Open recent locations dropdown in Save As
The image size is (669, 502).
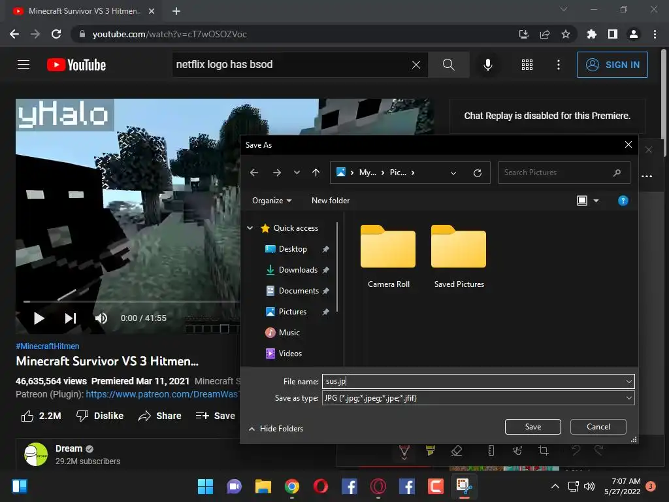(297, 173)
